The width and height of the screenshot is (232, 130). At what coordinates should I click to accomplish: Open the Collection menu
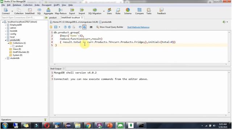[28, 5]
